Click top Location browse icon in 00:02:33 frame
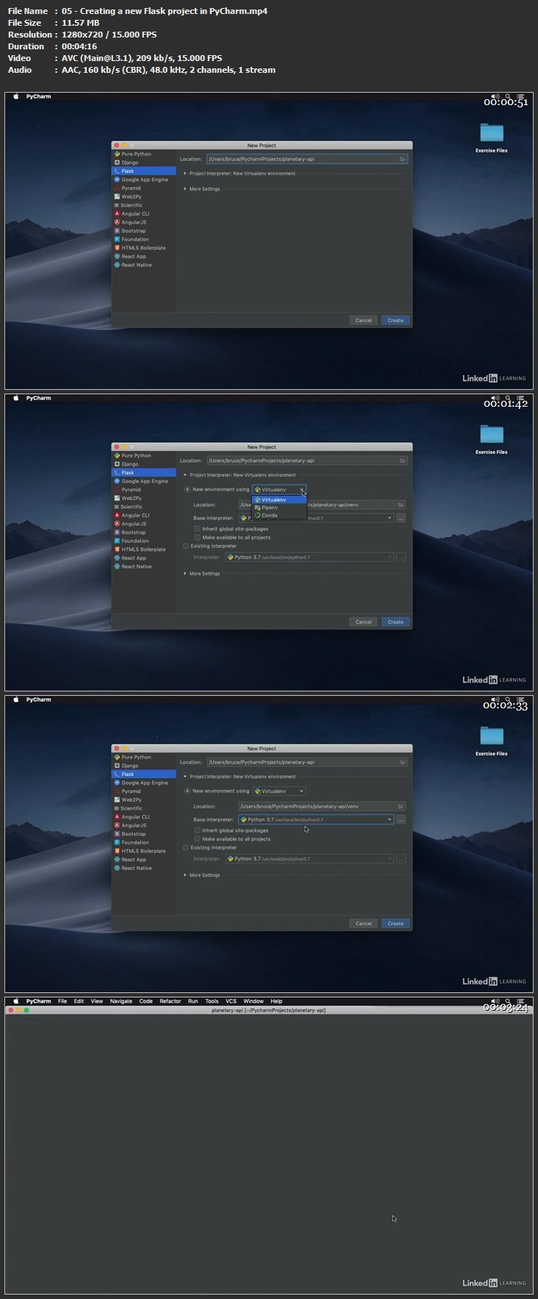Image resolution: width=538 pixels, height=1299 pixels. pyautogui.click(x=402, y=762)
